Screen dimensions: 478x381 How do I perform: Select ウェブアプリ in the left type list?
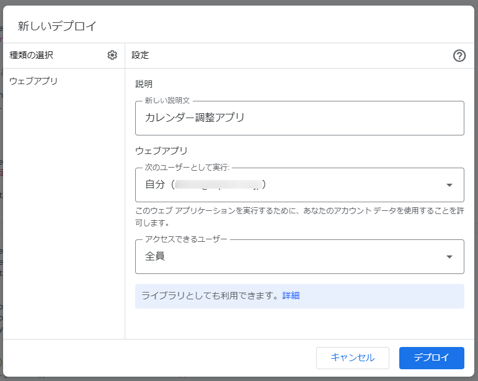click(x=33, y=81)
